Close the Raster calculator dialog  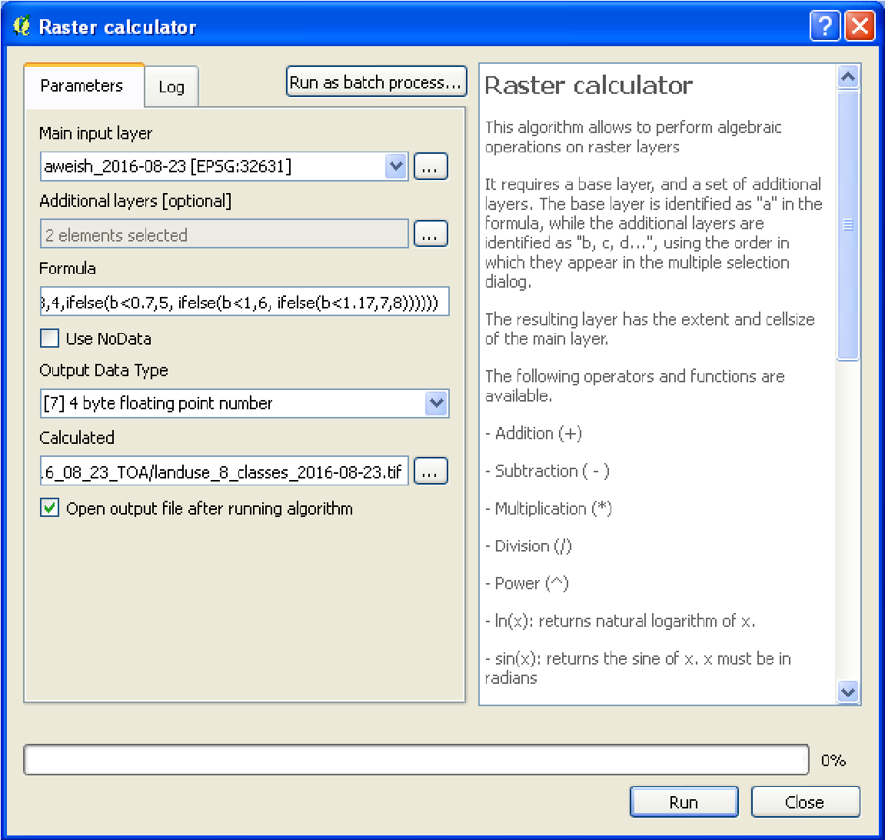coord(860,26)
